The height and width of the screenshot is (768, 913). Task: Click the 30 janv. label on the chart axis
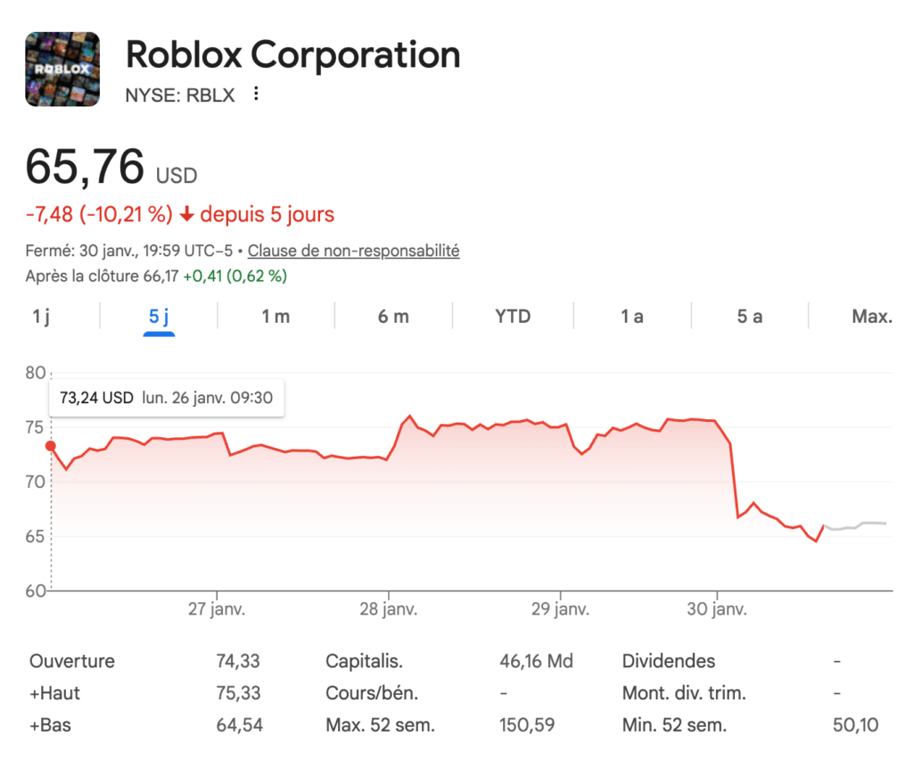(x=718, y=608)
